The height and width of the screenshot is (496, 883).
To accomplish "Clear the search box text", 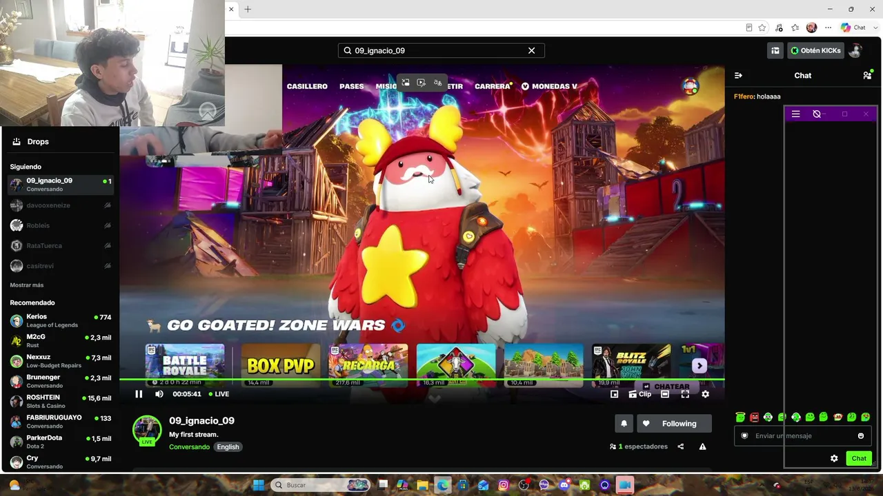I will click(x=531, y=50).
